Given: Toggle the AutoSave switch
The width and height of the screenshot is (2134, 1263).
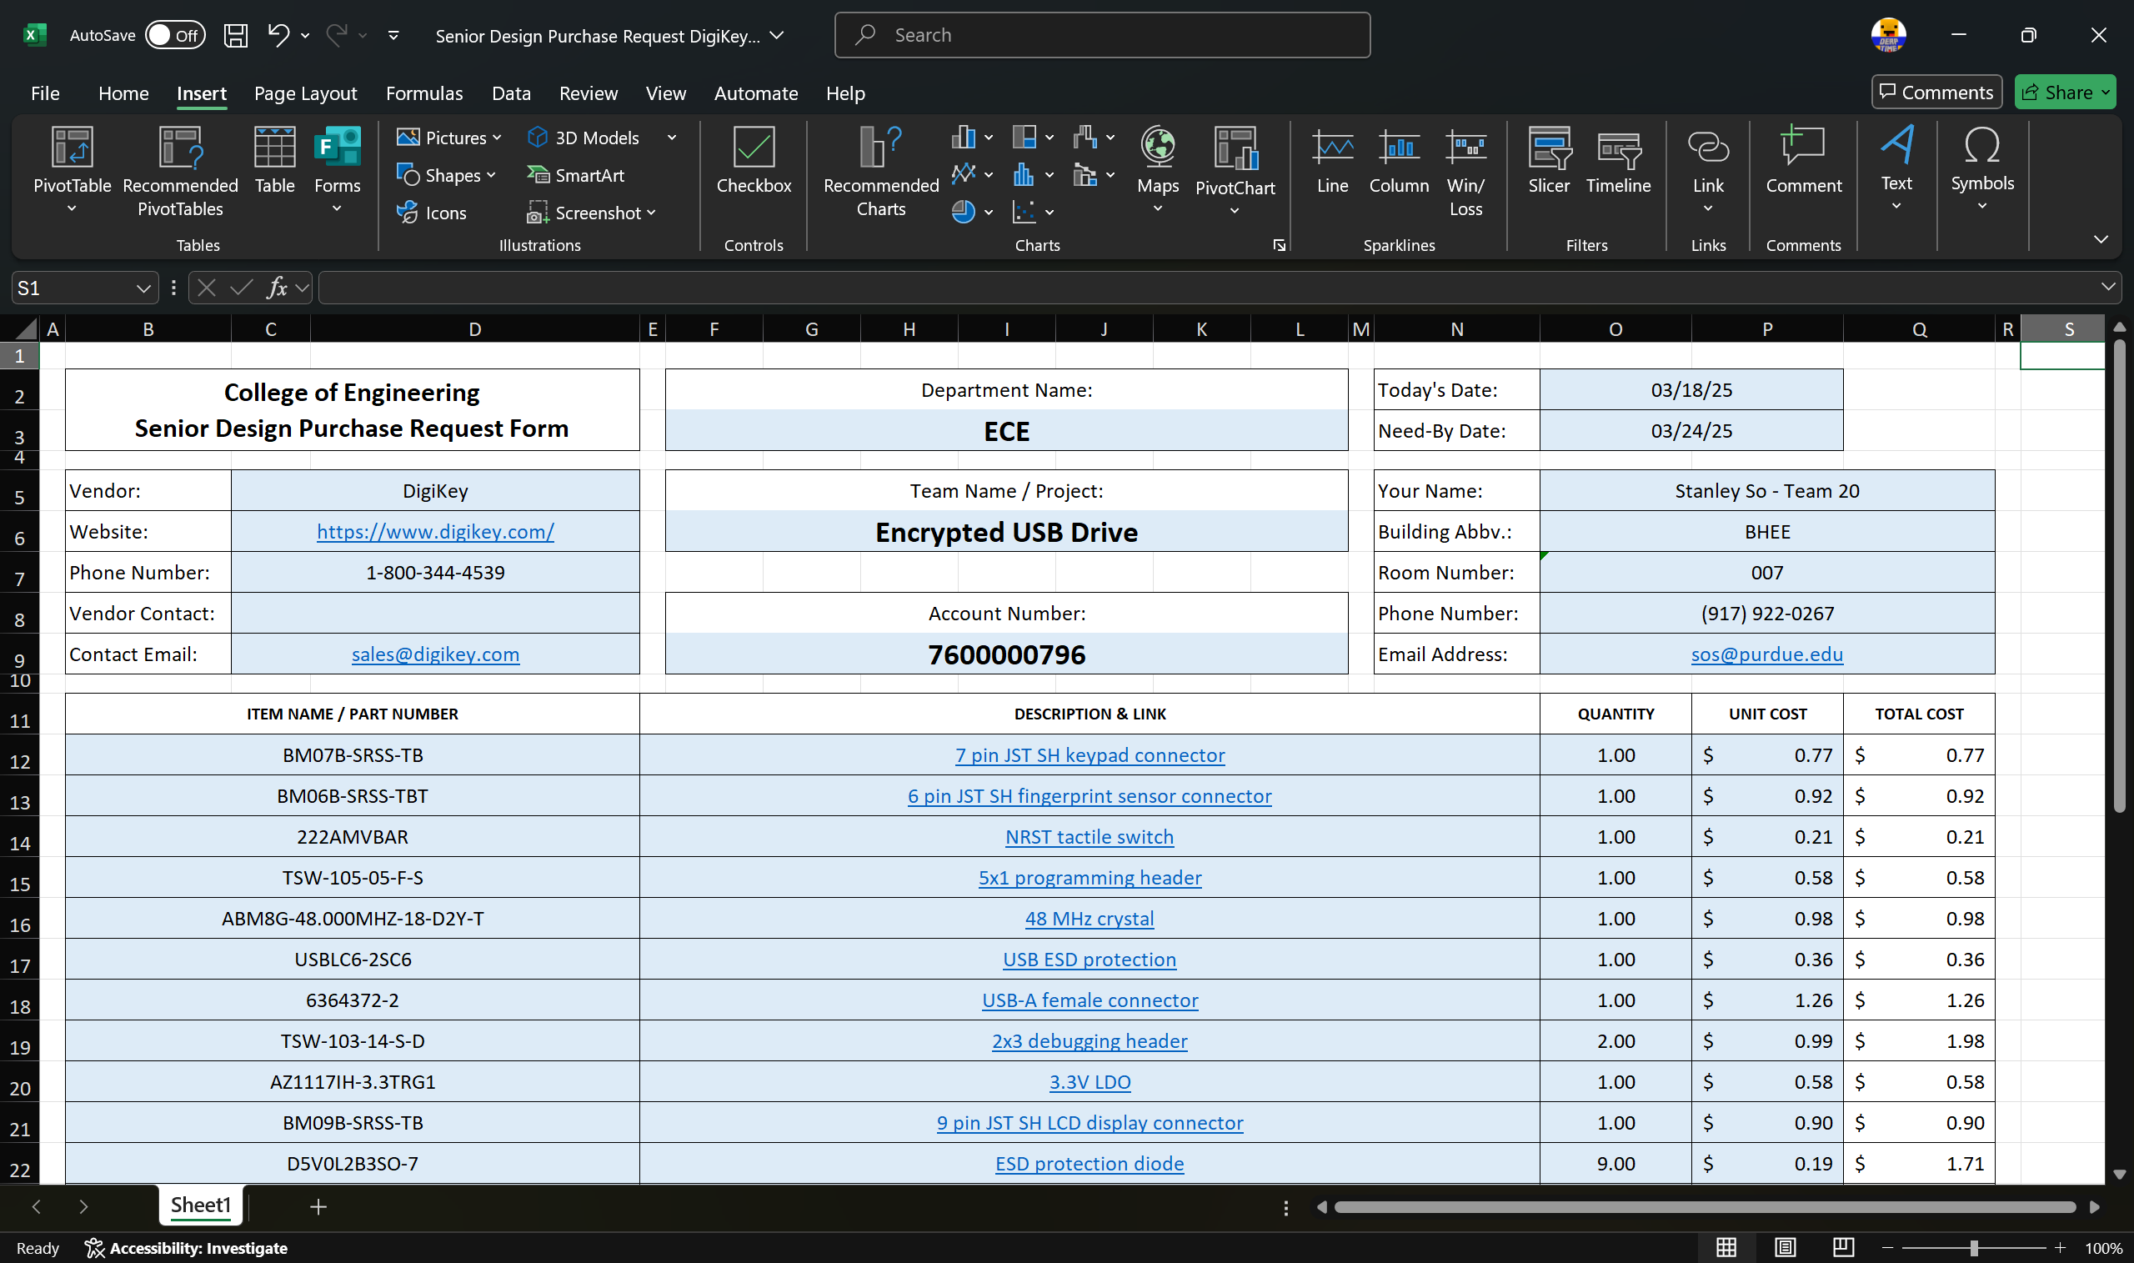Looking at the screenshot, I should 174,35.
